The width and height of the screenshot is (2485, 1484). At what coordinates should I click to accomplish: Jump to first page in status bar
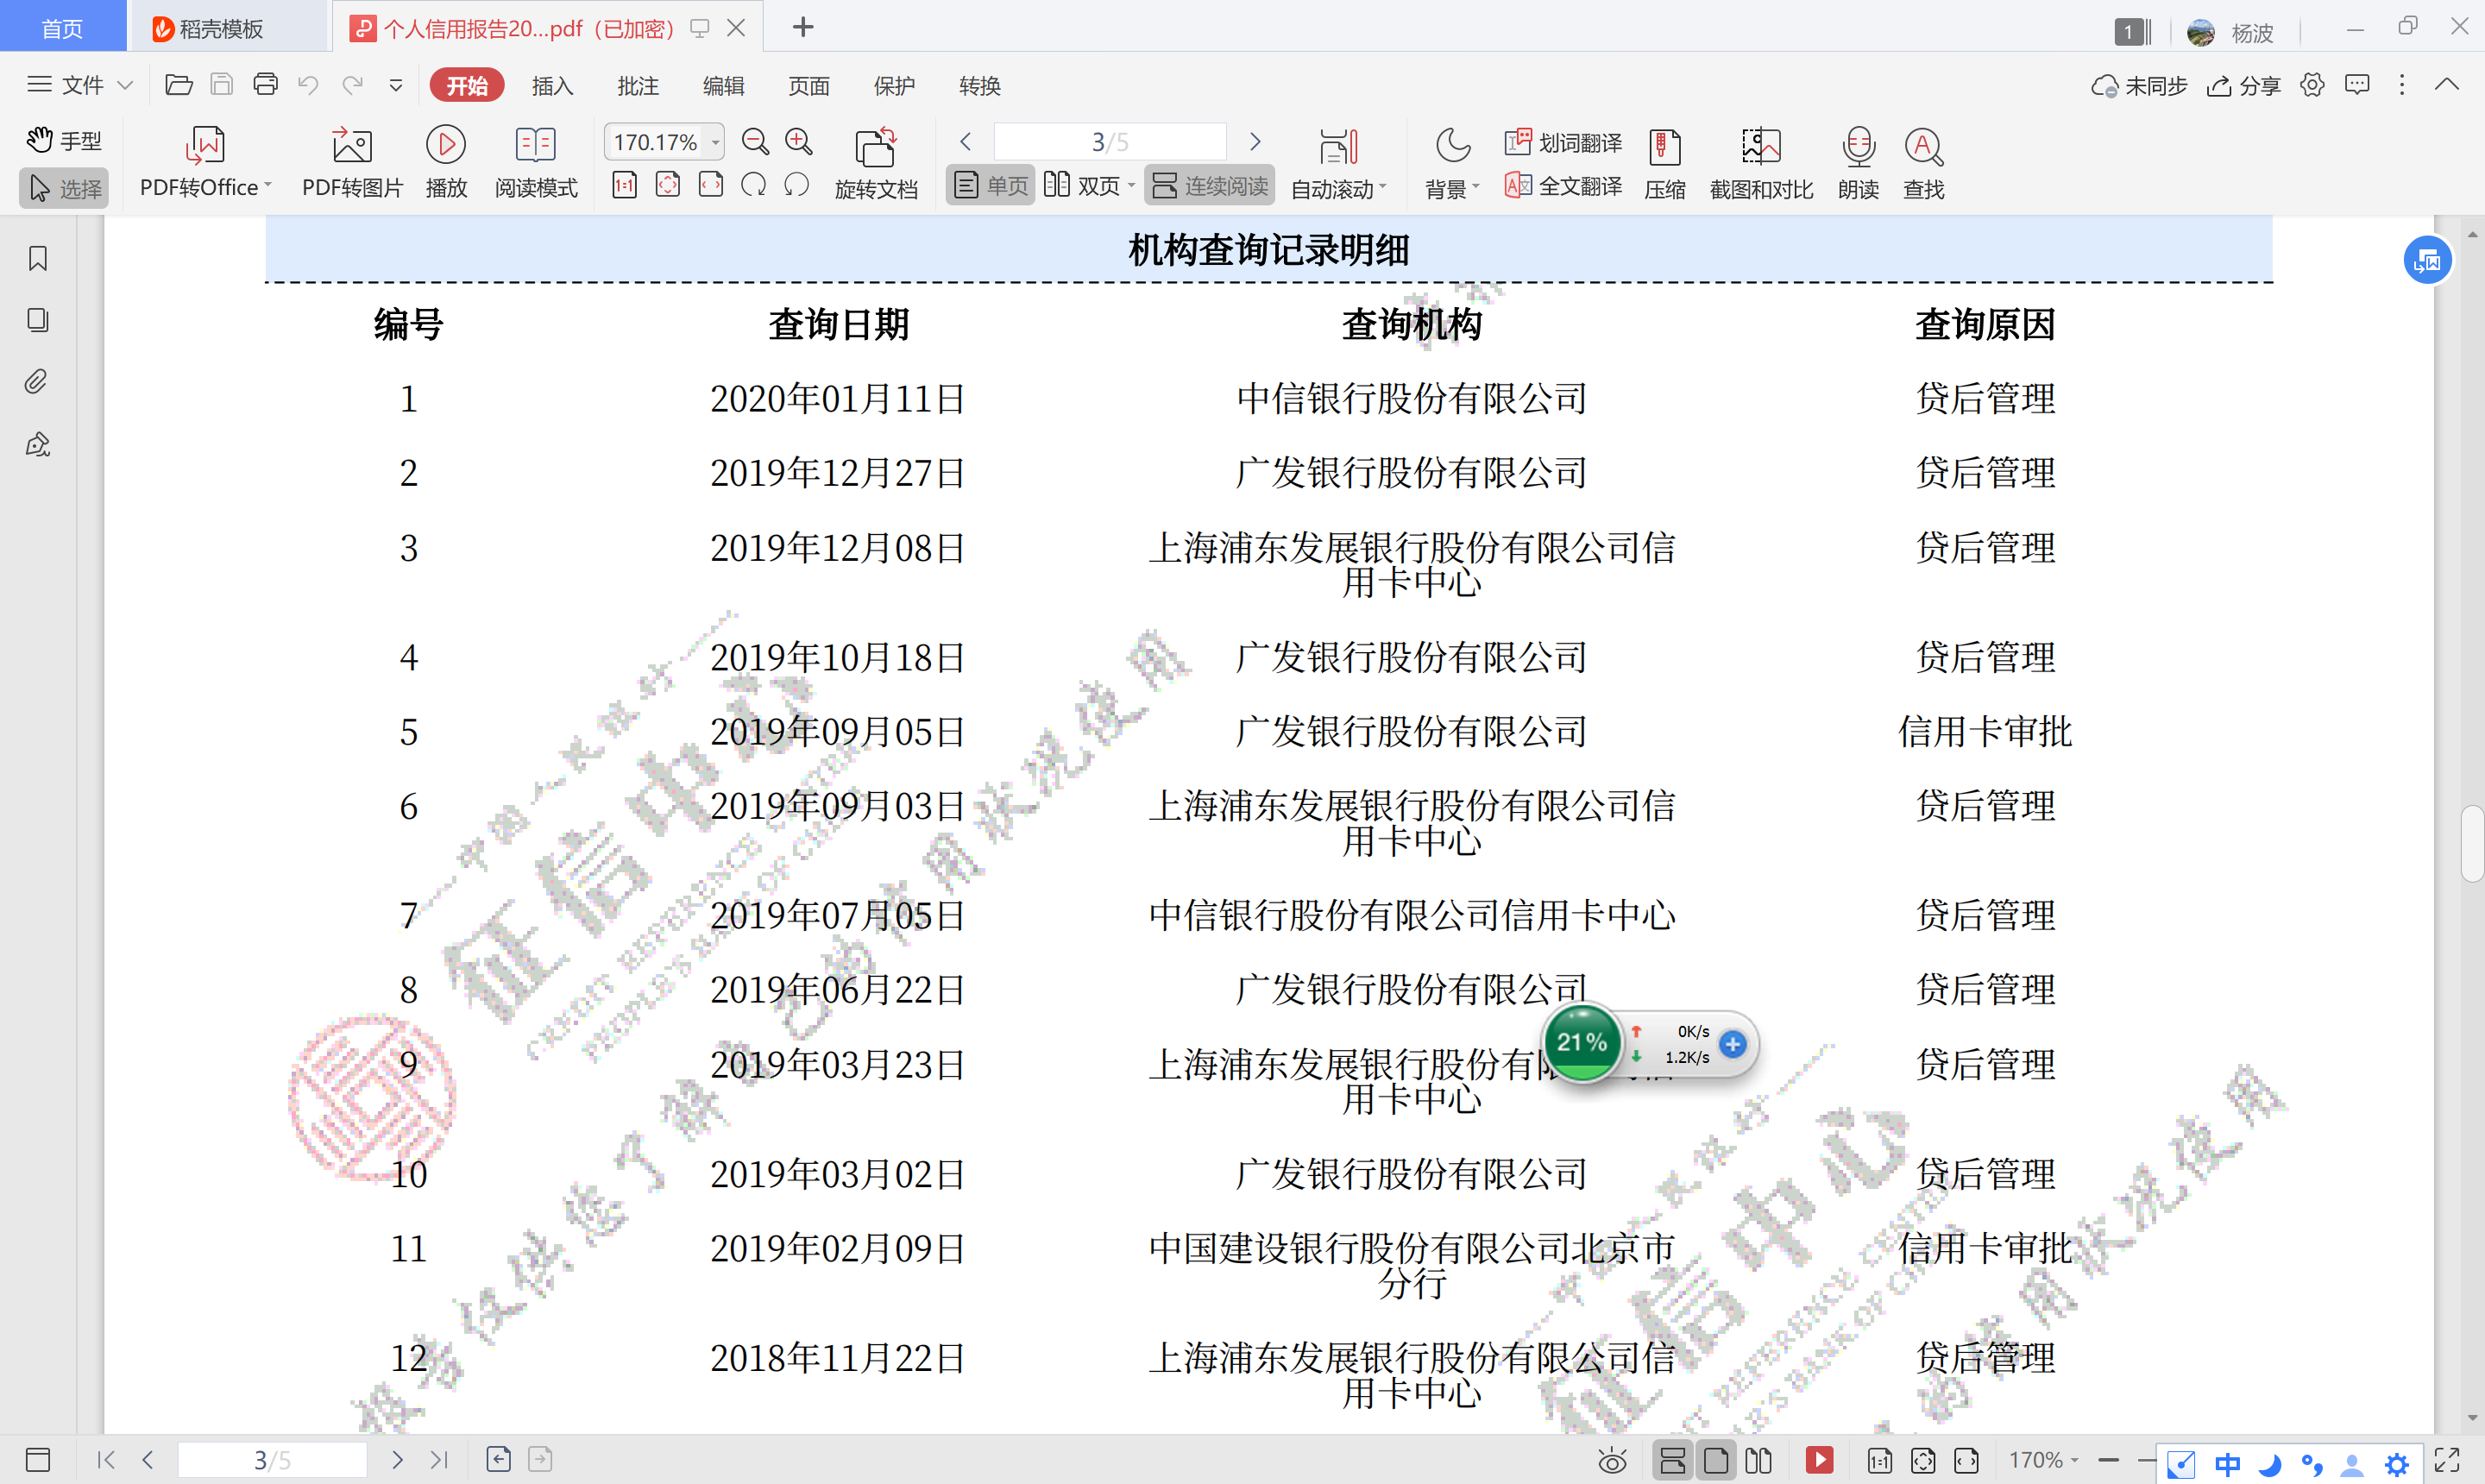105,1460
